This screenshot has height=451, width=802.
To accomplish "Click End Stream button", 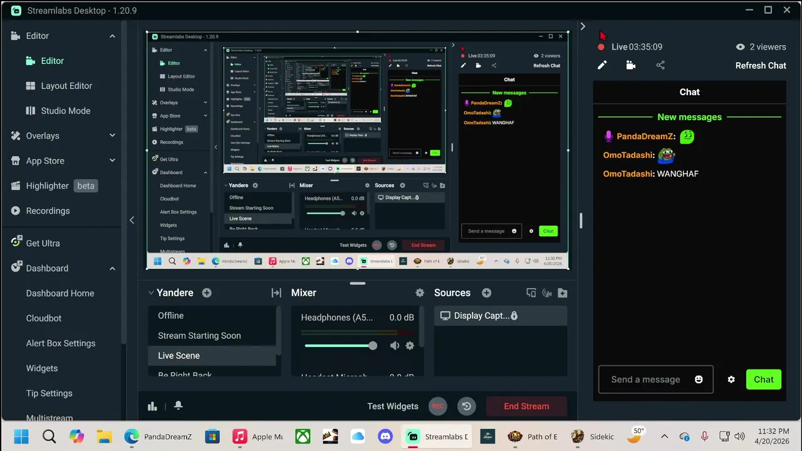I will 526,406.
